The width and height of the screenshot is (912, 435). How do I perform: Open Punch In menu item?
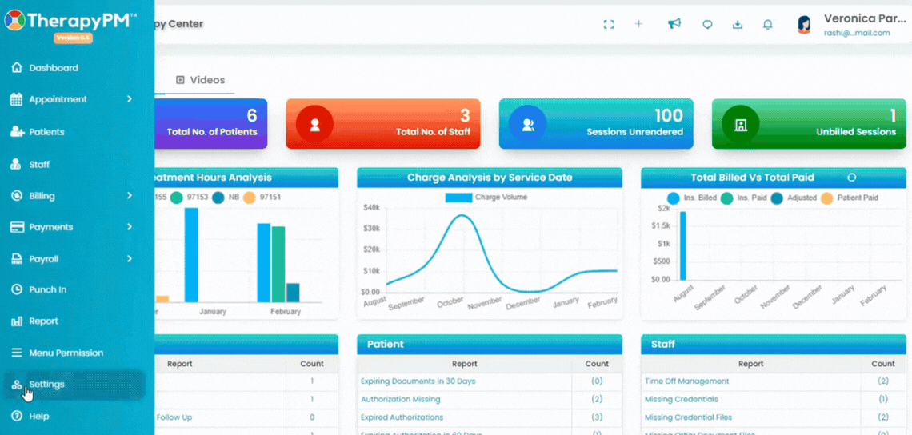(x=48, y=289)
